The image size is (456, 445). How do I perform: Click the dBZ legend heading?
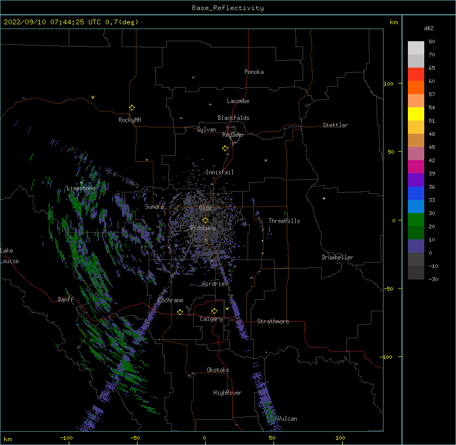(428, 29)
